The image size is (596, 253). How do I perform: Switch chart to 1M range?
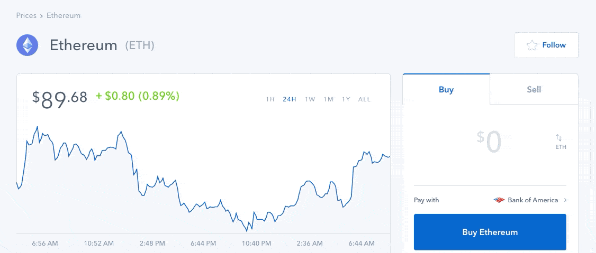click(328, 99)
